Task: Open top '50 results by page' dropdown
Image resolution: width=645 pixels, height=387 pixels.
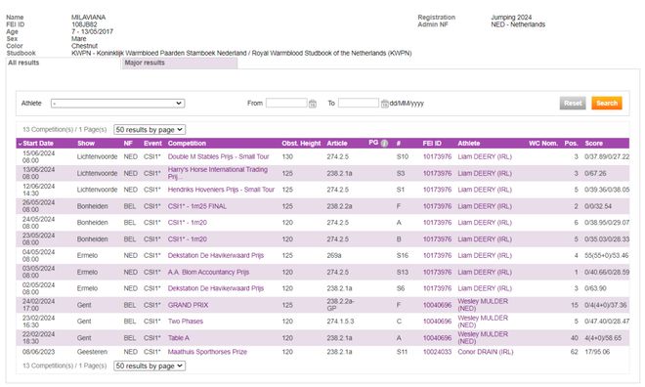Action: click(150, 130)
